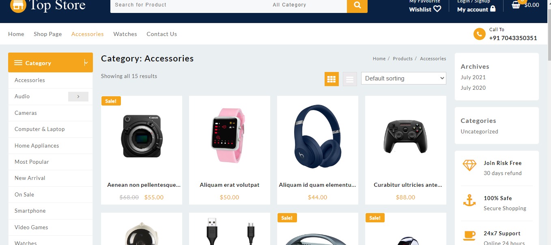Click the anchor 100% Safe icon
This screenshot has width=551, height=245.
(469, 201)
